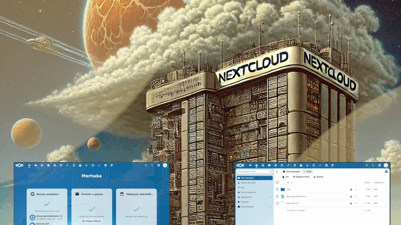
Task: Open actions menu for welcome.txt row
Action: tap(356, 203)
